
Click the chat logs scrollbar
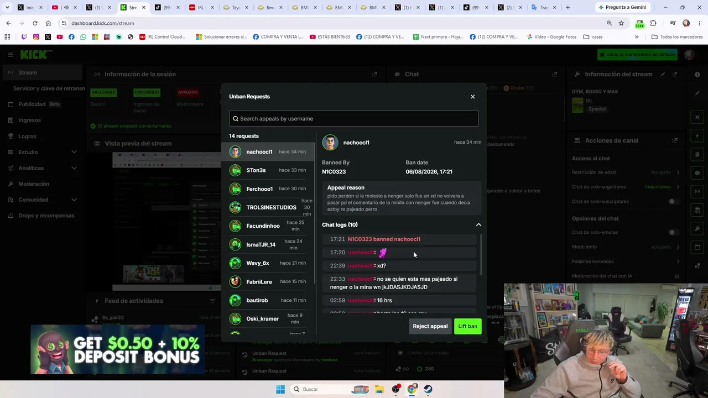[481, 254]
